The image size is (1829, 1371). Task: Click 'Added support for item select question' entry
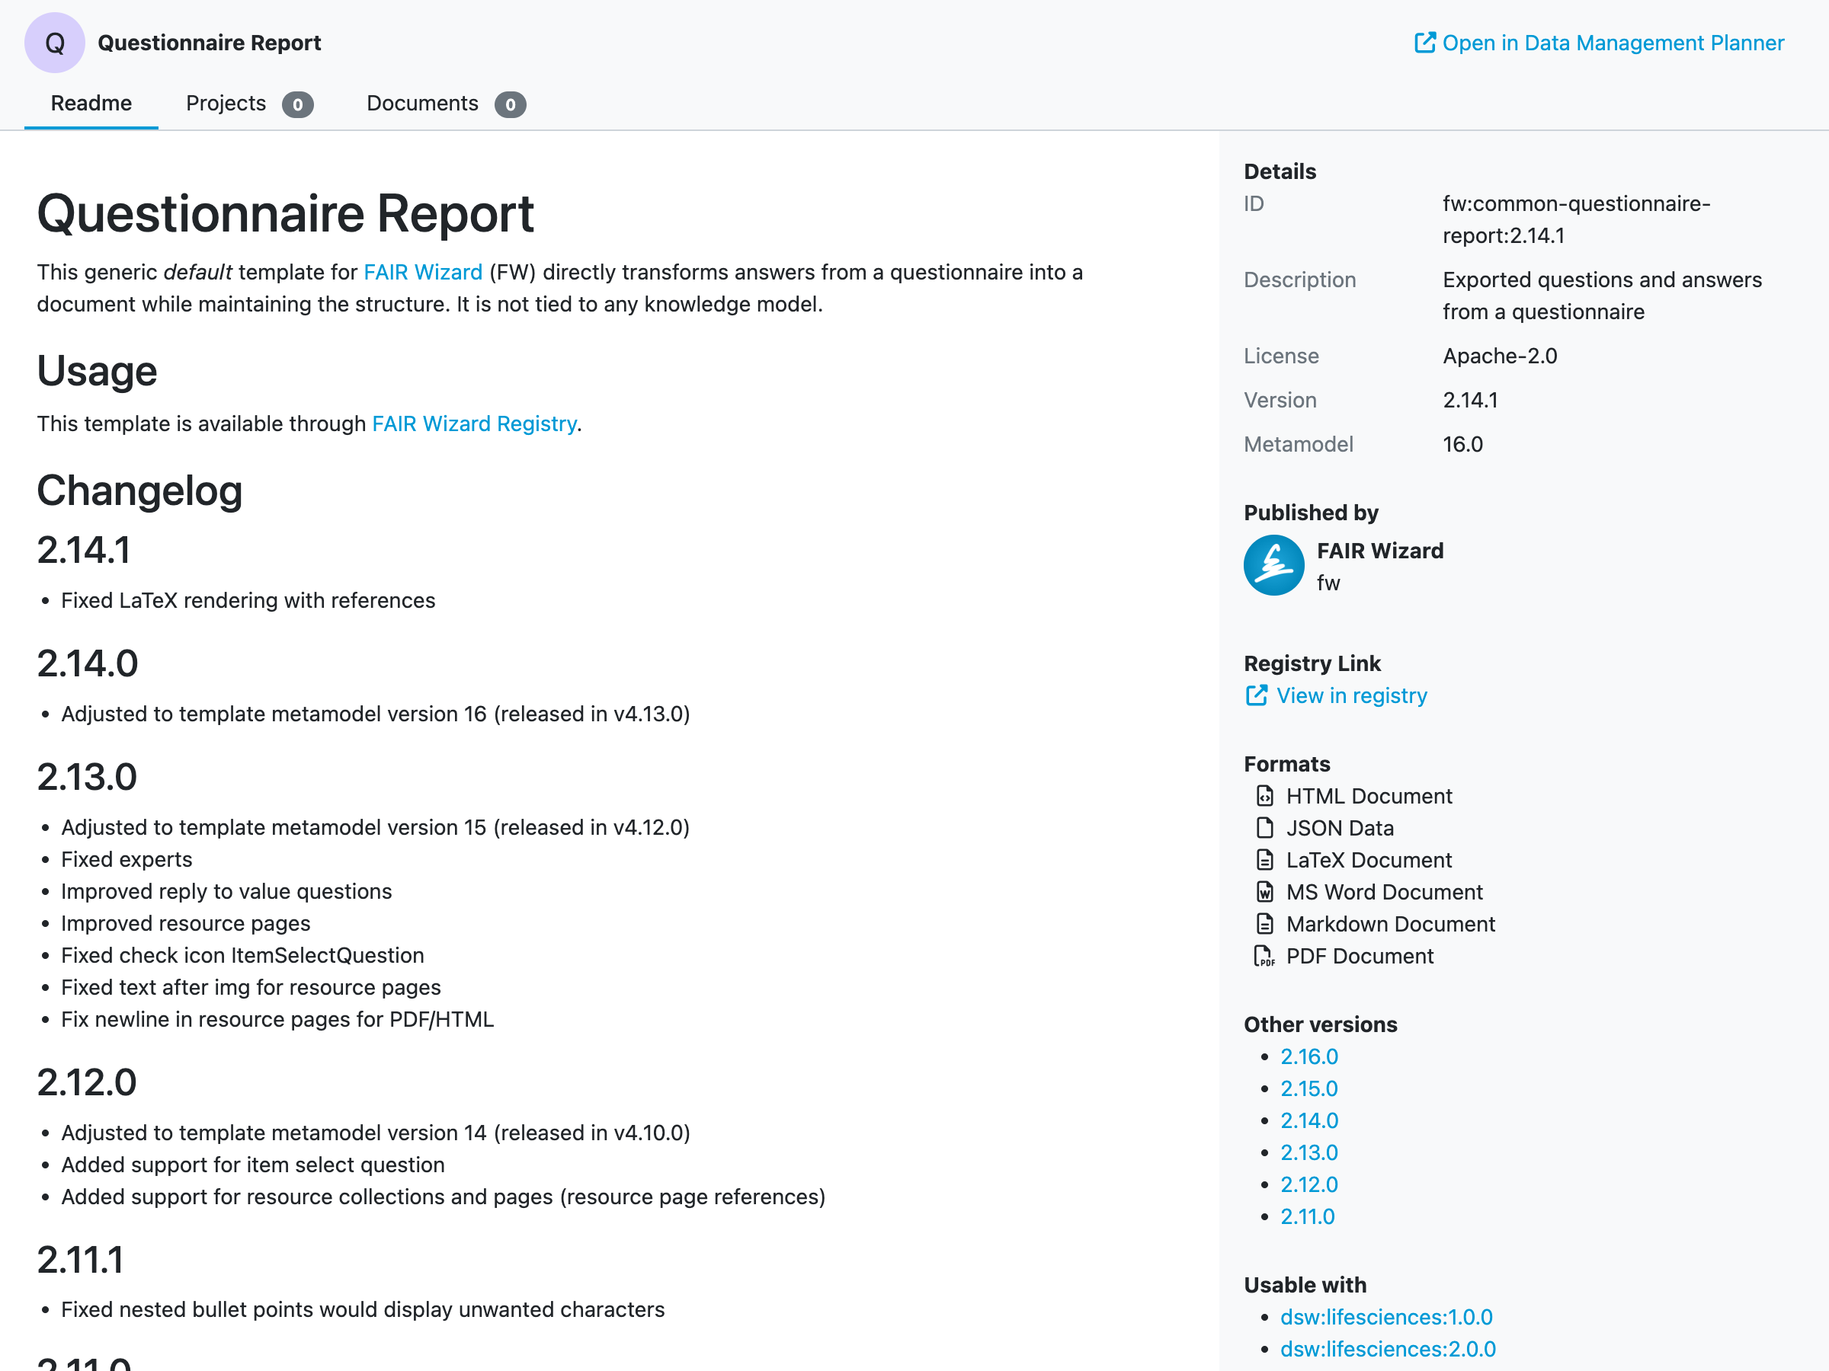pyautogui.click(x=253, y=1165)
